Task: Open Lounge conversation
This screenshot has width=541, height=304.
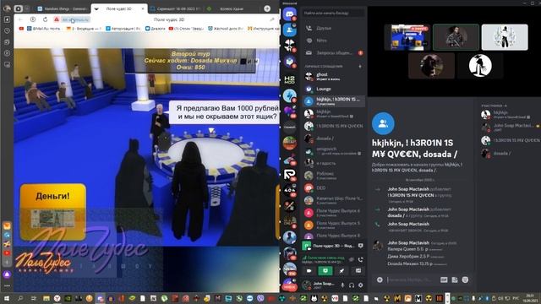Action: pyautogui.click(x=334, y=89)
